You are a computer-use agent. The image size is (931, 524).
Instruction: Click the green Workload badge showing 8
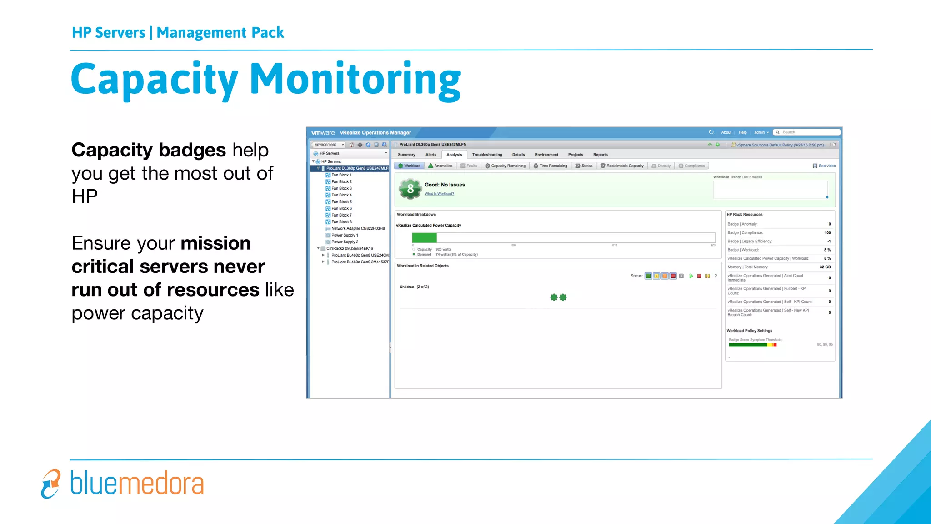click(x=410, y=189)
